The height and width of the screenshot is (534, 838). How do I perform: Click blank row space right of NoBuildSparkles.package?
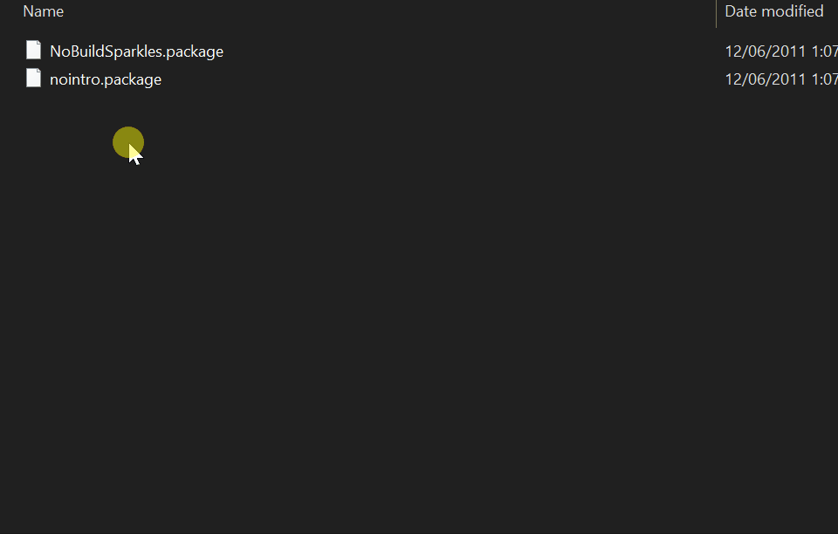click(471, 51)
